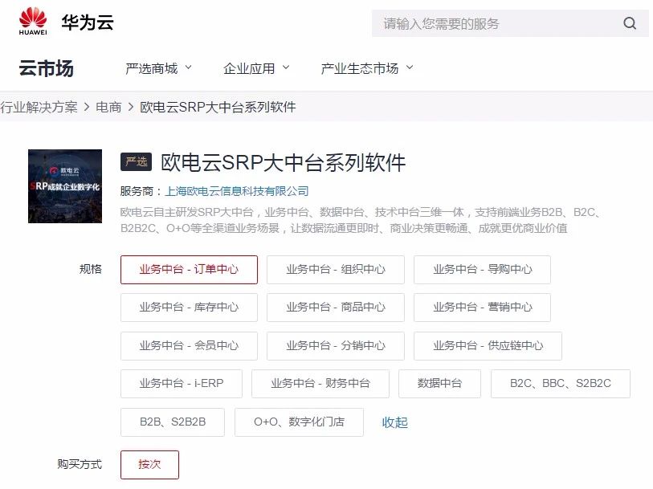Choose the B2B、S2B2B option
Image resolution: width=653 pixels, height=489 pixels.
point(173,422)
